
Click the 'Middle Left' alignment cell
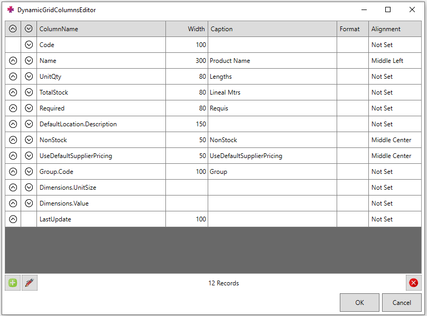click(395, 60)
